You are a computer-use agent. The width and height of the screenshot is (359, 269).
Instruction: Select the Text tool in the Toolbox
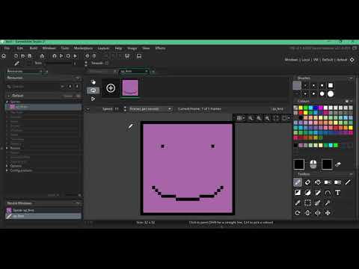[x=338, y=193]
